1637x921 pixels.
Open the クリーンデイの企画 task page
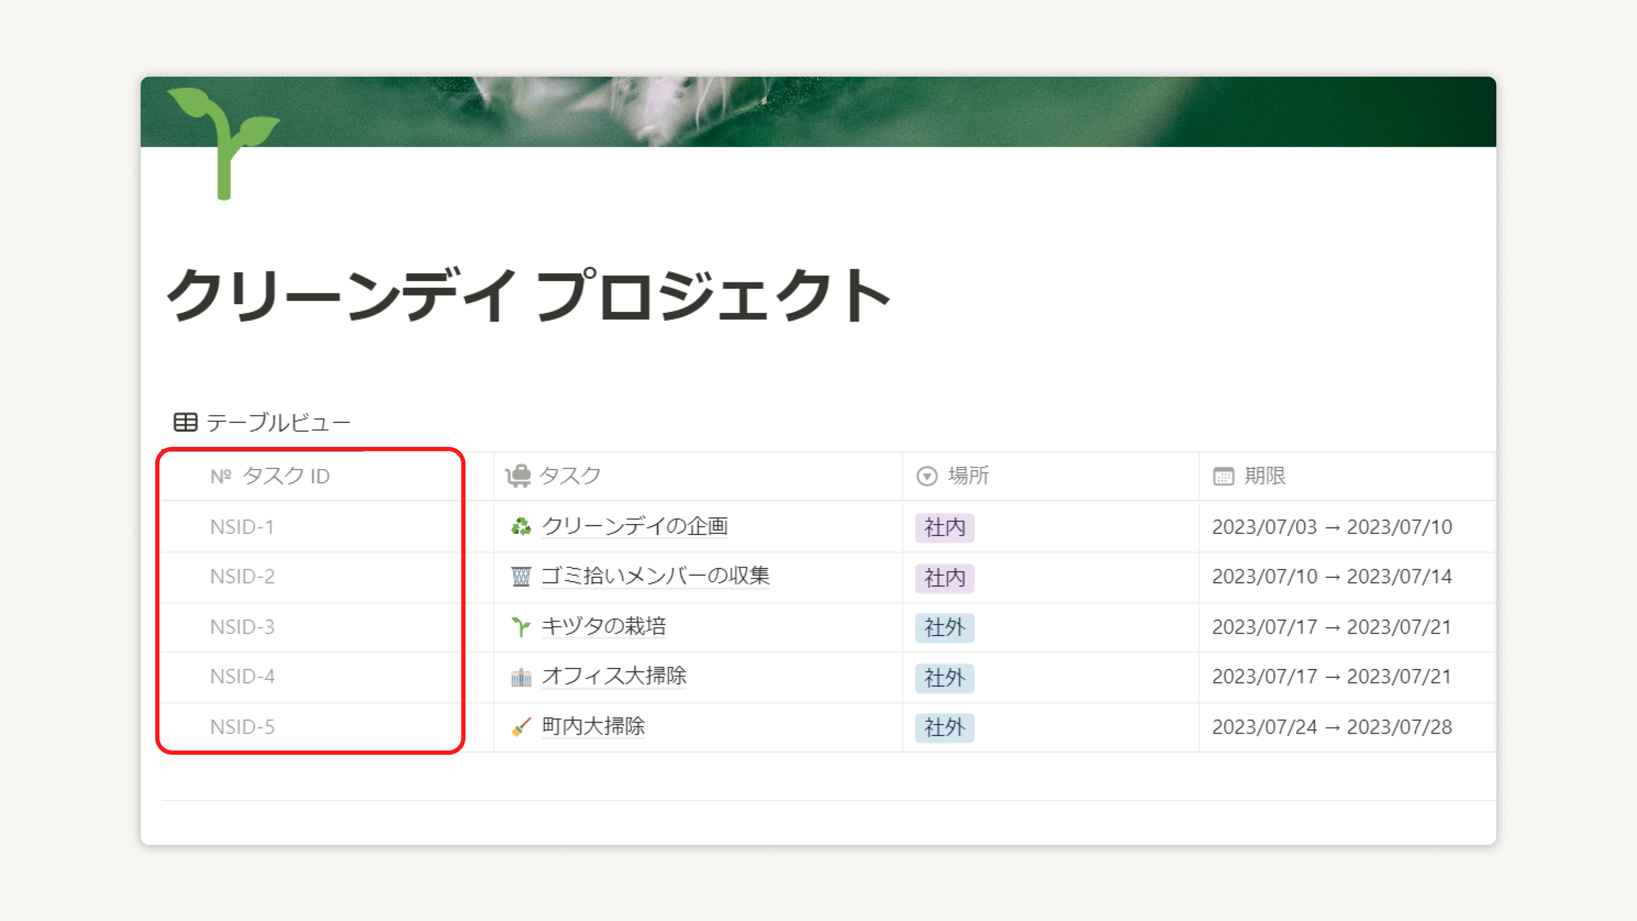[x=635, y=527]
